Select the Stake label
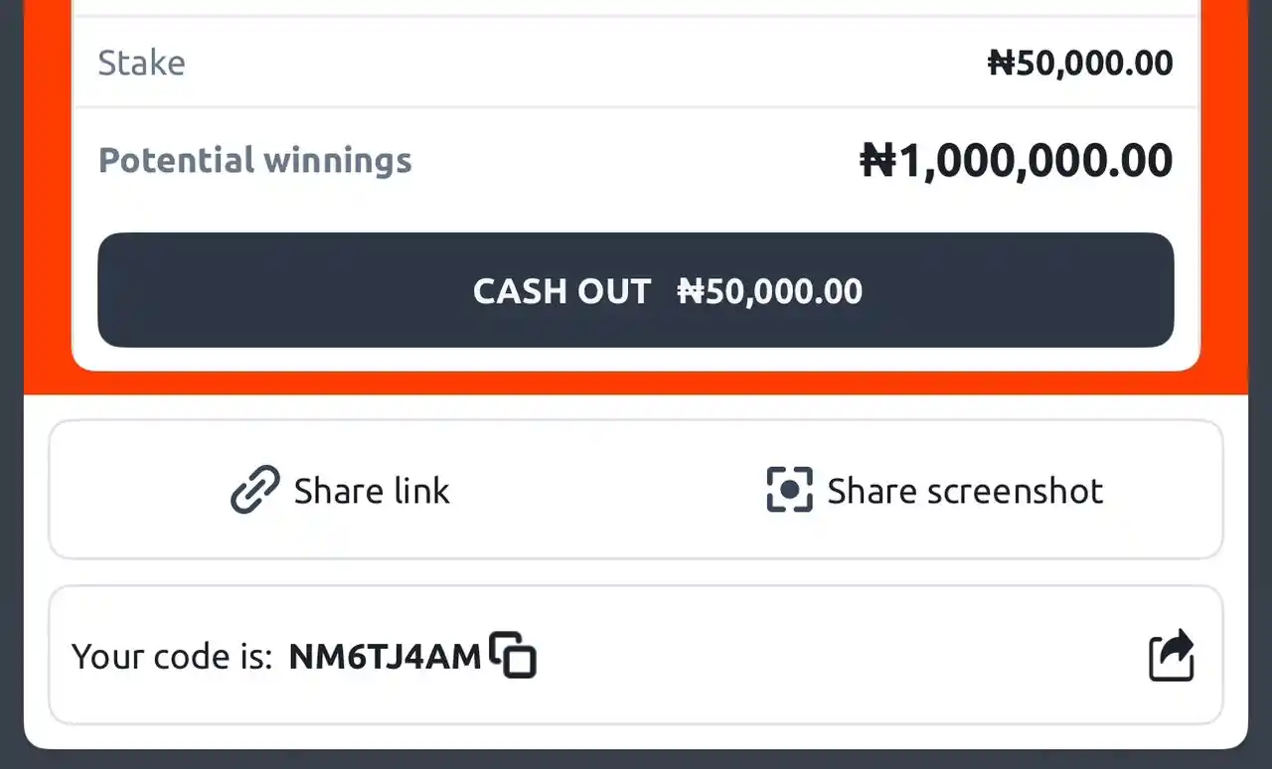Viewport: 1272px width, 769px height. point(141,64)
